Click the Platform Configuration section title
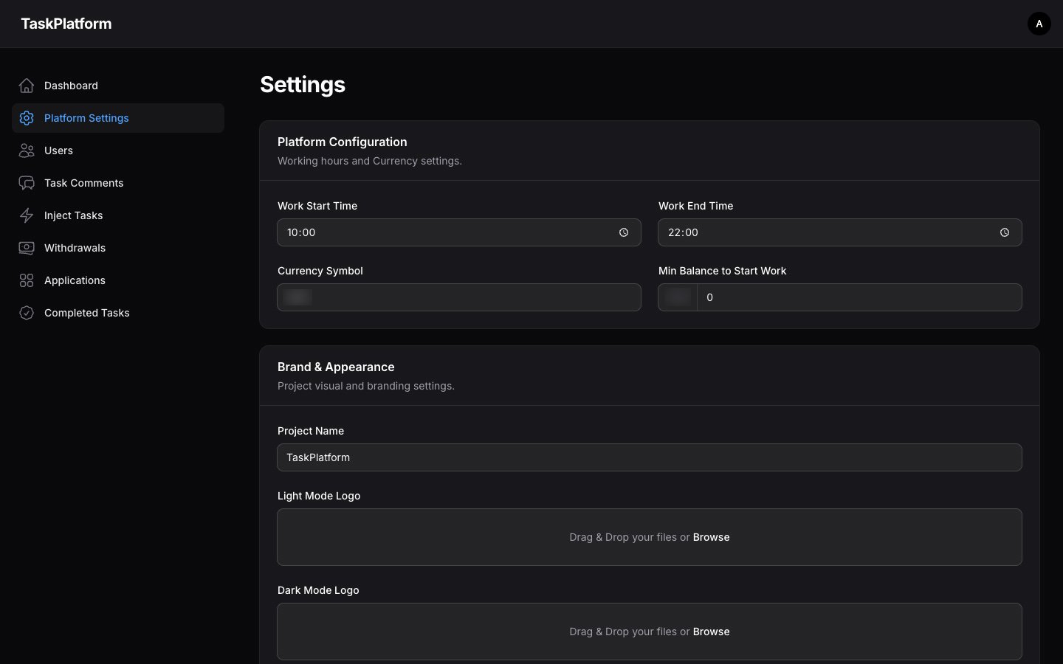Viewport: 1063px width, 664px height. click(343, 142)
